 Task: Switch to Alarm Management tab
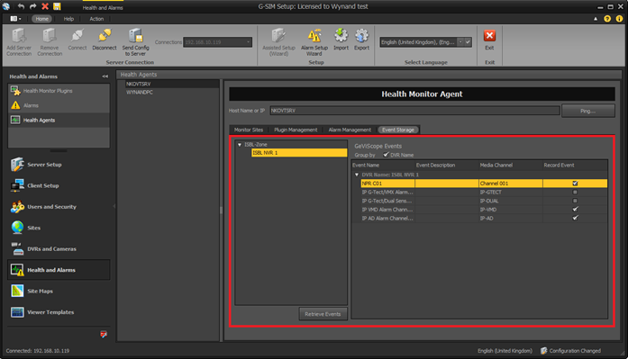(350, 130)
